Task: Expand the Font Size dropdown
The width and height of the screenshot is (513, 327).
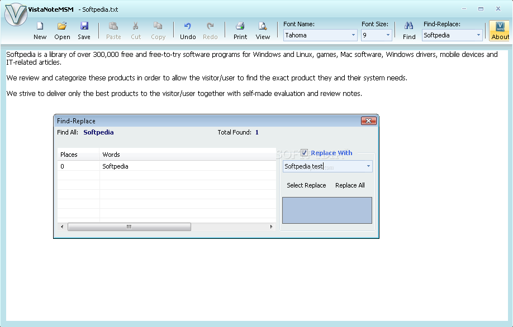Action: click(388, 35)
